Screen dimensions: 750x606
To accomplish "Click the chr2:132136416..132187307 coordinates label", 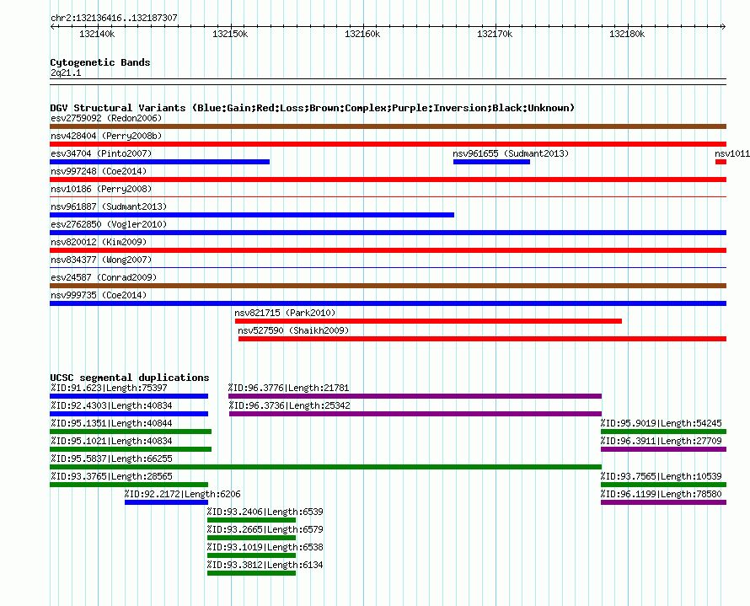I will click(114, 18).
